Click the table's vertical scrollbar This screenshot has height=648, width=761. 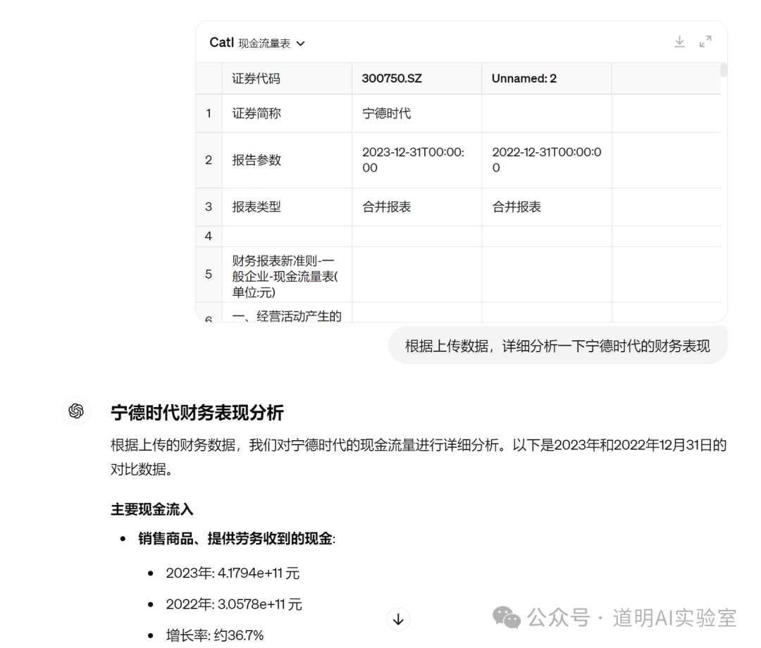tap(724, 70)
